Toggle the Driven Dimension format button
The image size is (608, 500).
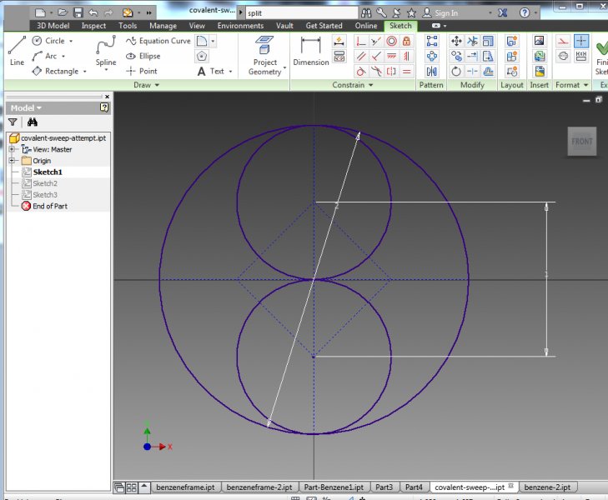point(581,56)
